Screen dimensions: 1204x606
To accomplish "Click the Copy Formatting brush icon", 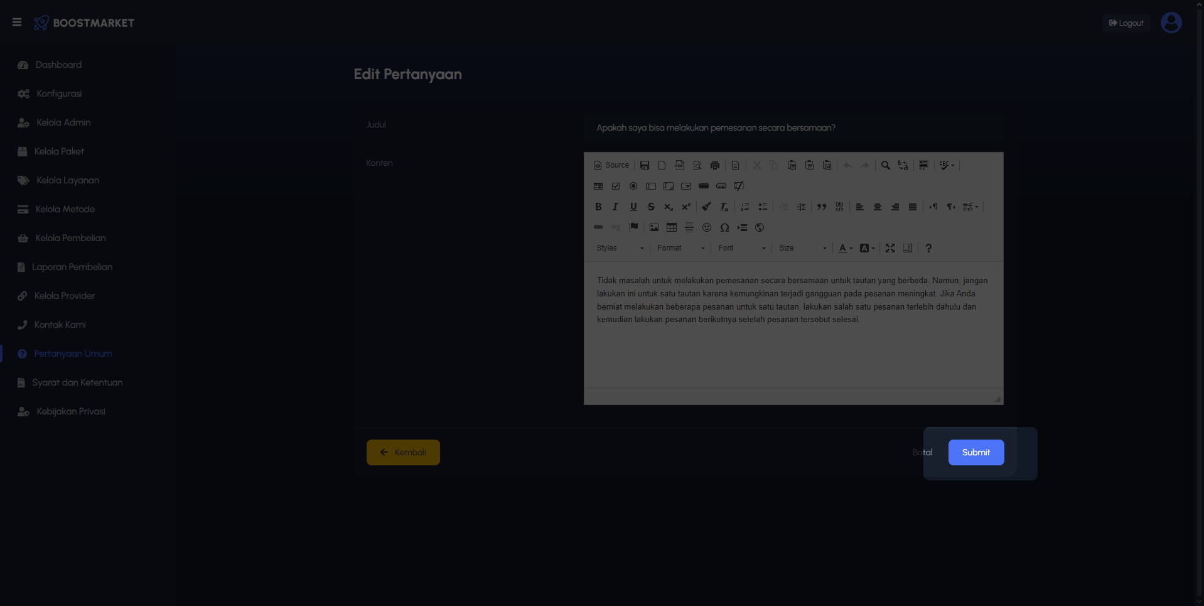I will click(707, 207).
